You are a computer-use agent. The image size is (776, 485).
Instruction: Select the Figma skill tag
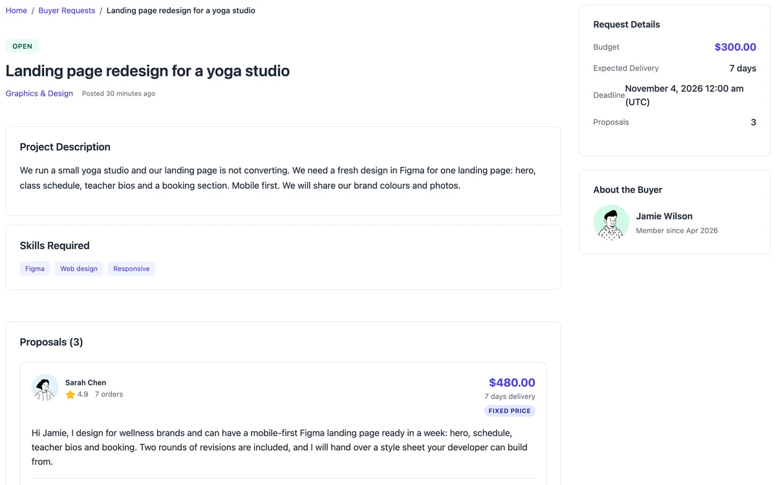click(x=35, y=268)
